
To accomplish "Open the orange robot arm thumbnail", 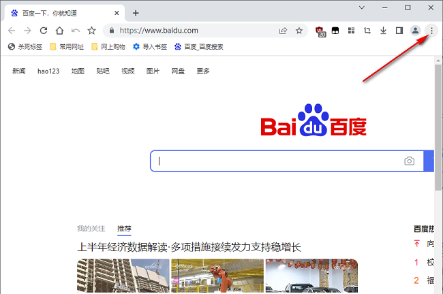I will 217,276.
